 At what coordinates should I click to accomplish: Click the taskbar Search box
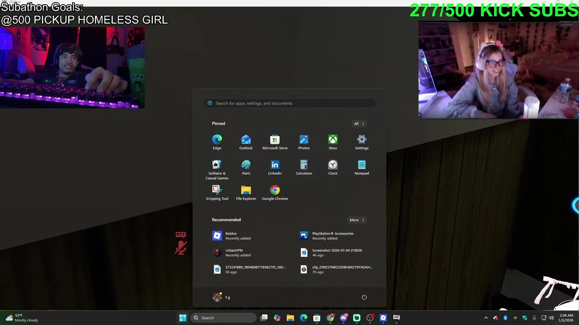pyautogui.click(x=223, y=318)
